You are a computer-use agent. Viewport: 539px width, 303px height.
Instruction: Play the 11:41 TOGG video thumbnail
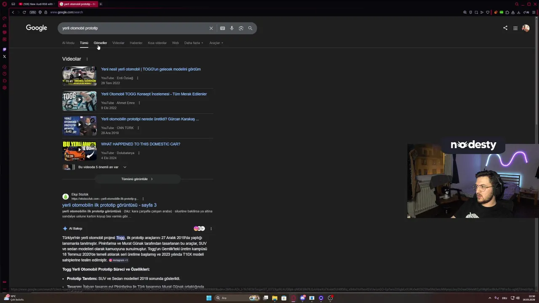(79, 75)
